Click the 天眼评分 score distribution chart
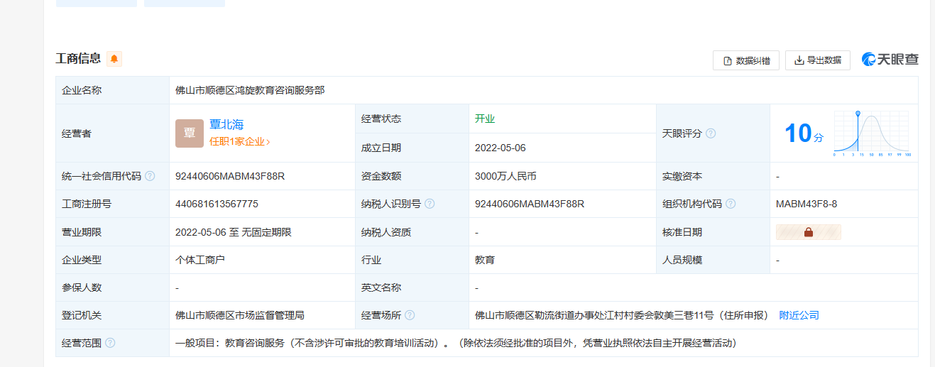935x367 pixels. (x=873, y=133)
